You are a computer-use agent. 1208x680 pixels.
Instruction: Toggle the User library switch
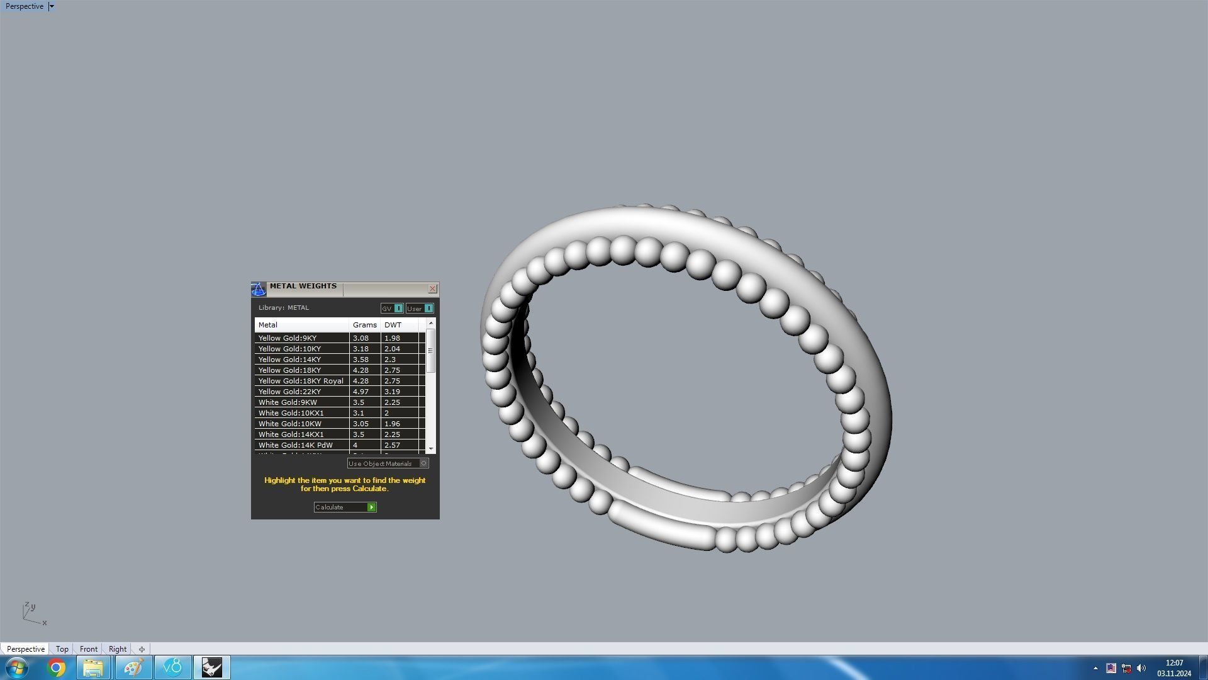click(420, 309)
